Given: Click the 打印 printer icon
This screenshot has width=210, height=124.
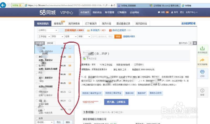Looking at the screenshot, I should [x=202, y=72].
